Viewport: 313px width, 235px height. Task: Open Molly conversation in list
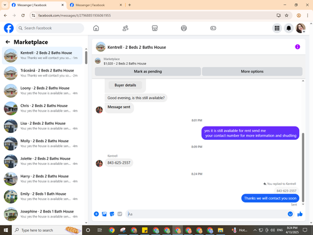click(42, 144)
